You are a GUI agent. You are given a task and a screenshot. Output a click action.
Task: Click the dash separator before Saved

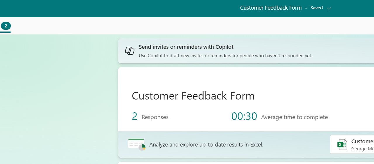point(306,8)
